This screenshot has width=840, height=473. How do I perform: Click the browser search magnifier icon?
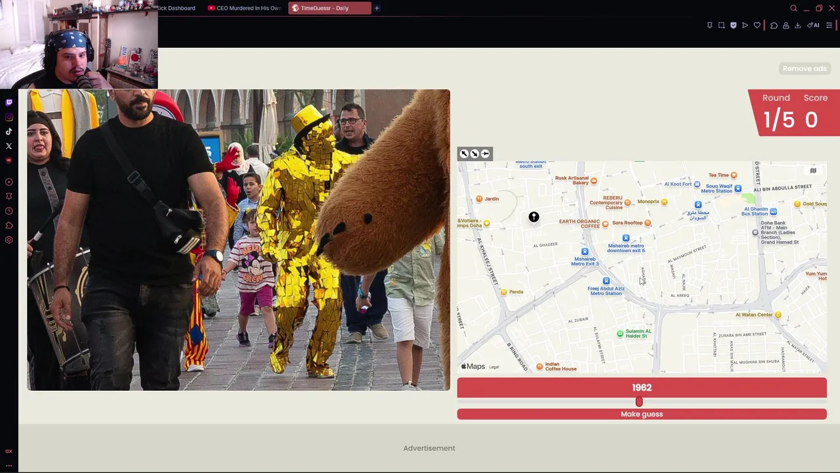[x=793, y=8]
